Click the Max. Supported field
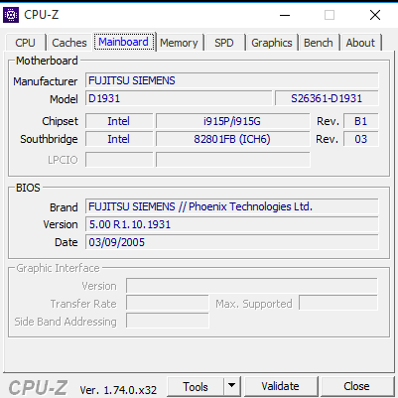The image size is (398, 398). (x=338, y=303)
